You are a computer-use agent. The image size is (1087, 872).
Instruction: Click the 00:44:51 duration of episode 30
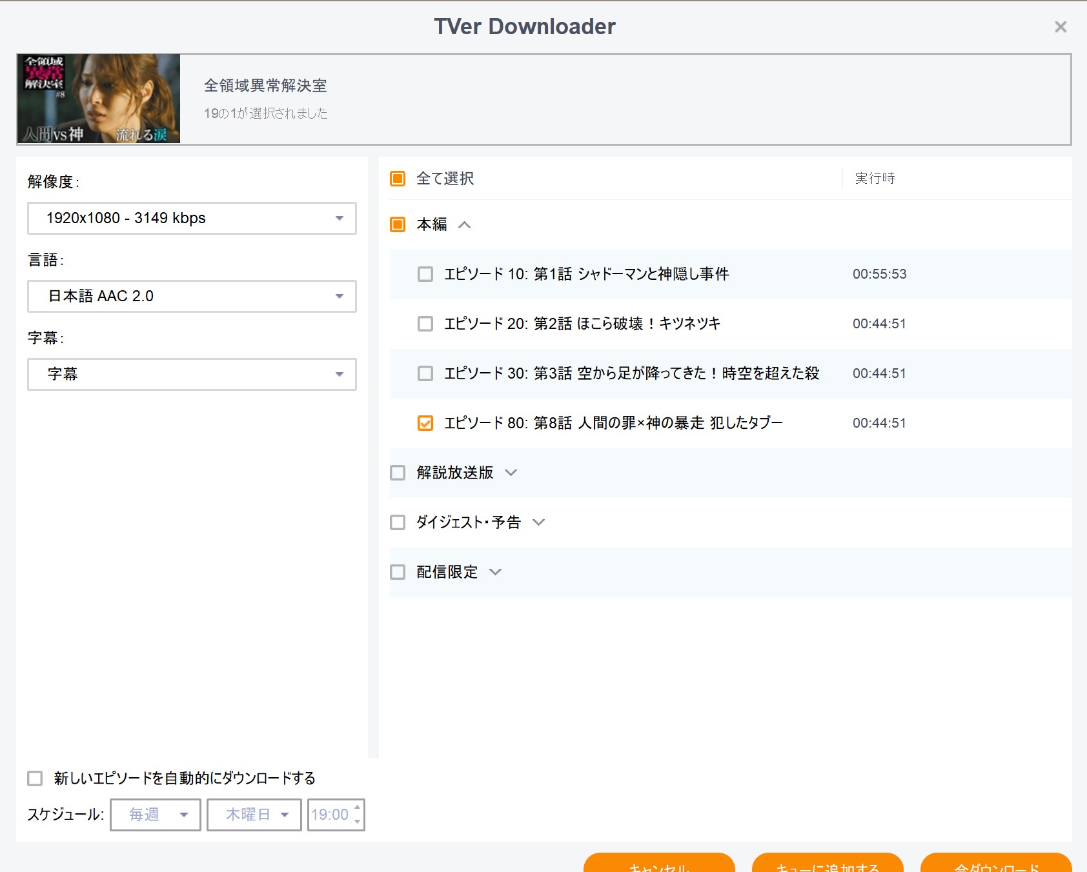pyautogui.click(x=879, y=373)
